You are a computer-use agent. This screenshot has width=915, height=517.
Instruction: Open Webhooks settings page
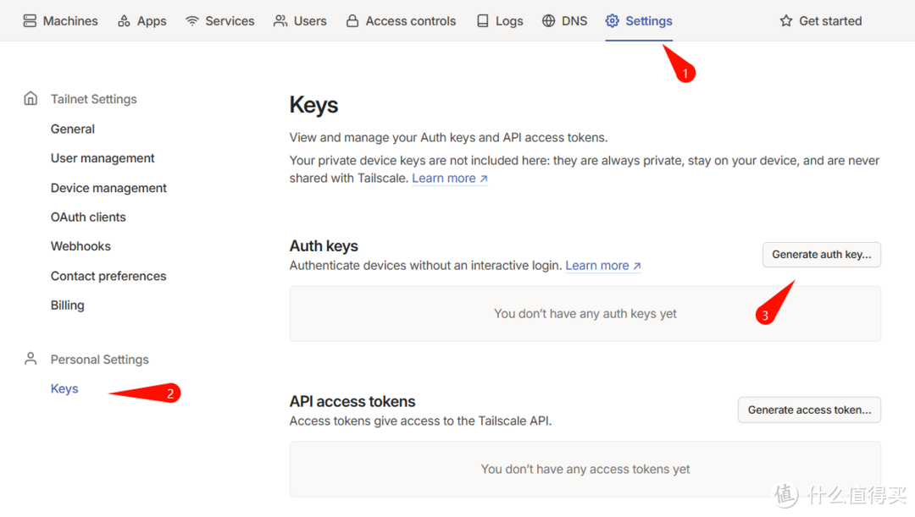pos(80,246)
